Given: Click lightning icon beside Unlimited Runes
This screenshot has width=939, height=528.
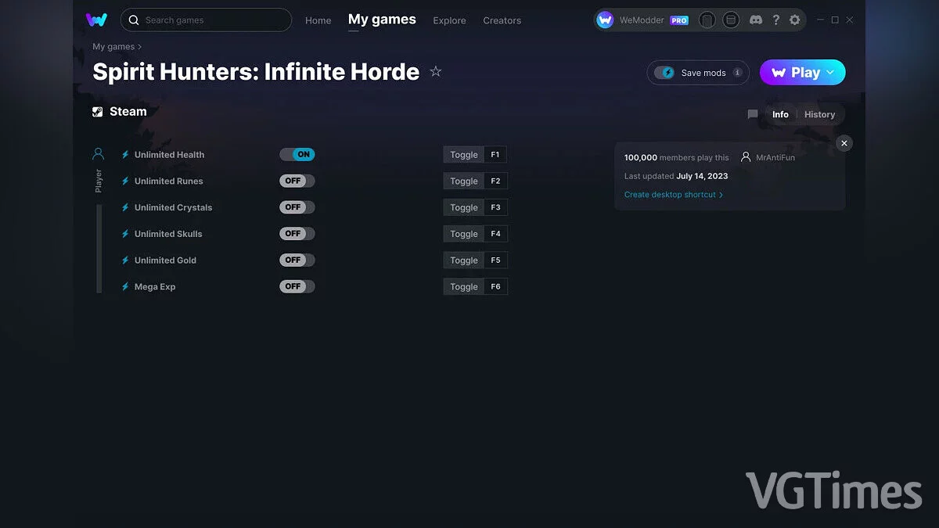Looking at the screenshot, I should (x=125, y=181).
